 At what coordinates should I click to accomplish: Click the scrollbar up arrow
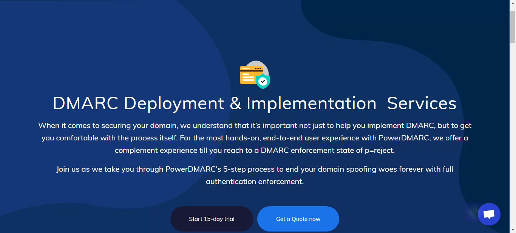point(513,3)
